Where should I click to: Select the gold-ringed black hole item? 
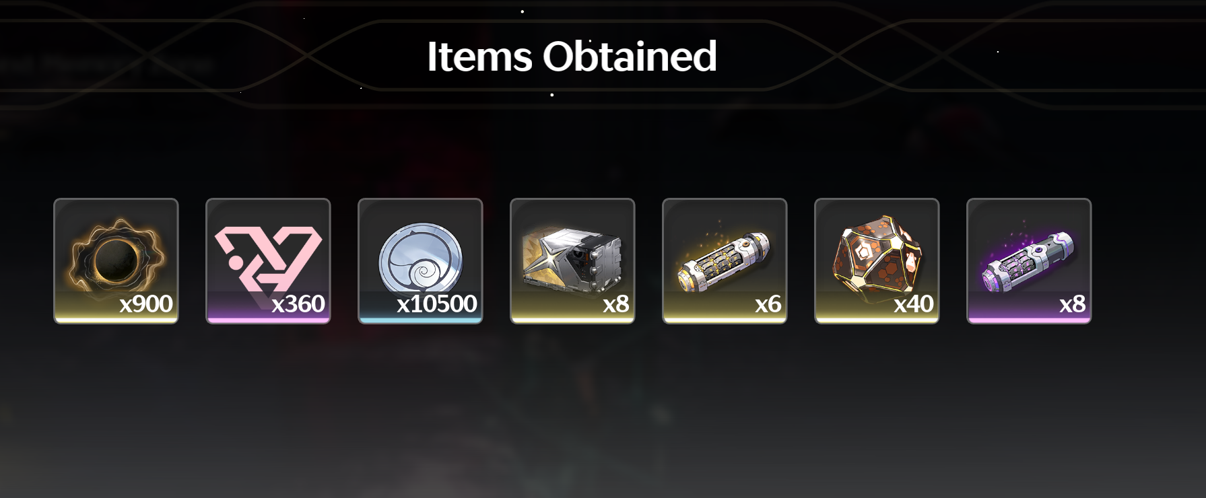click(x=116, y=260)
